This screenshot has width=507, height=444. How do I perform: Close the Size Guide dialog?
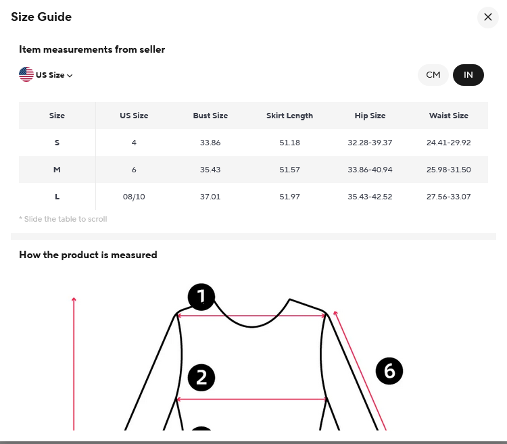488,17
